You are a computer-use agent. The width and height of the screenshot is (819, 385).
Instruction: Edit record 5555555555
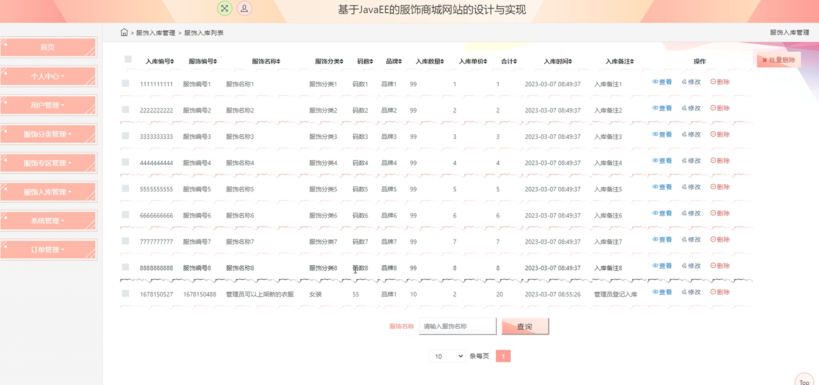click(x=691, y=187)
